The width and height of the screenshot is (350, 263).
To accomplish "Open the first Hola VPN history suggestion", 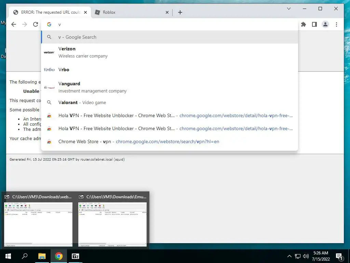I will 170,116.
